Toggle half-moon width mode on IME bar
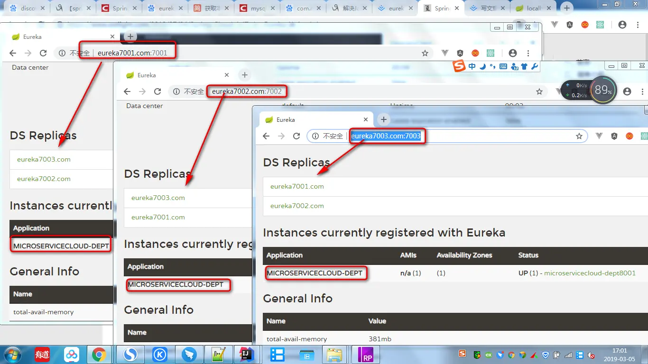This screenshot has width=648, height=364. 482,67
